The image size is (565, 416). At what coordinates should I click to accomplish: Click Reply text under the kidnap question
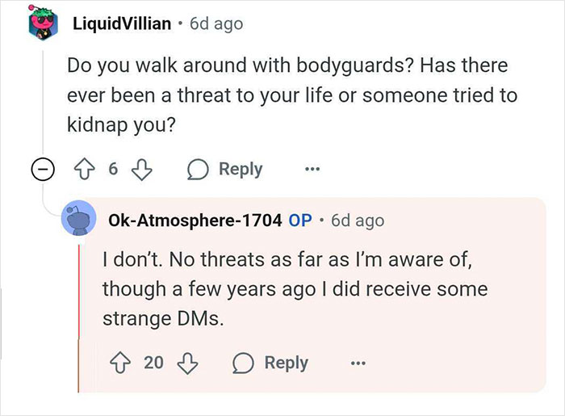tap(241, 169)
